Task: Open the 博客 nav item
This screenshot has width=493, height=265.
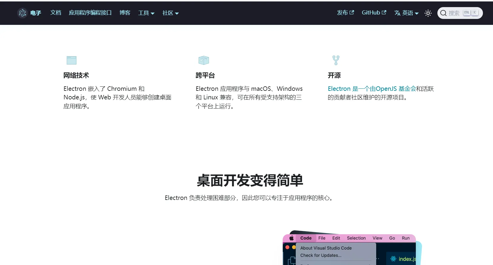Action: point(125,13)
